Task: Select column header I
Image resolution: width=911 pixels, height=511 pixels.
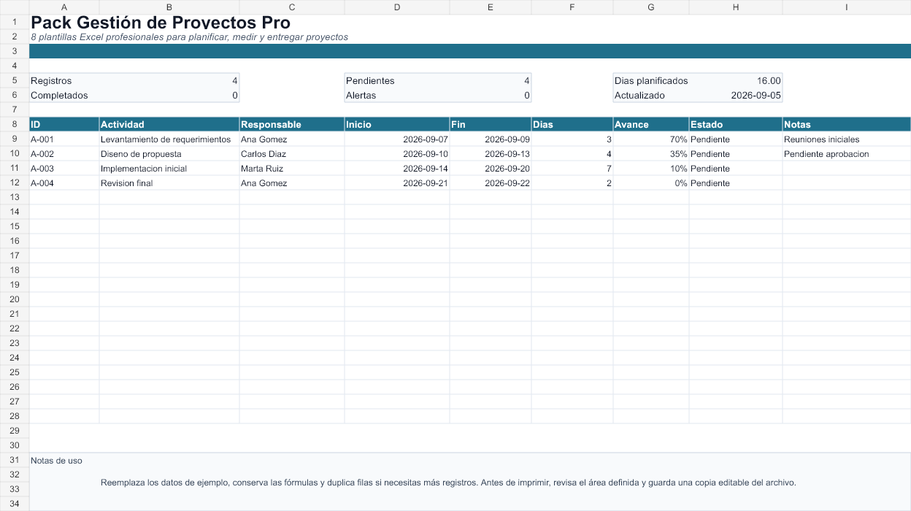Action: [x=847, y=7]
